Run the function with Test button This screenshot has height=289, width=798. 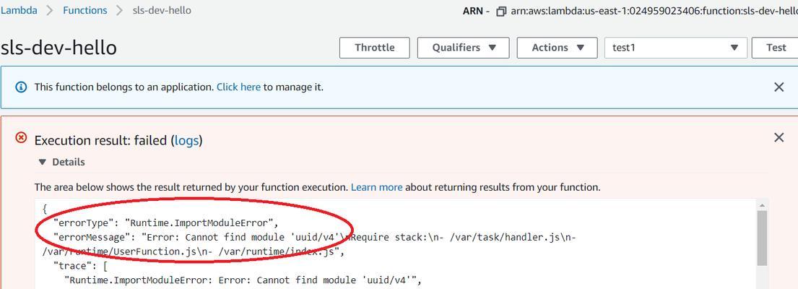[775, 48]
